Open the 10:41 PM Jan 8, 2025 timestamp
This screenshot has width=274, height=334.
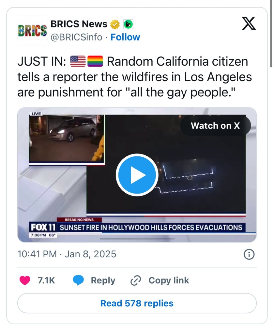67,254
